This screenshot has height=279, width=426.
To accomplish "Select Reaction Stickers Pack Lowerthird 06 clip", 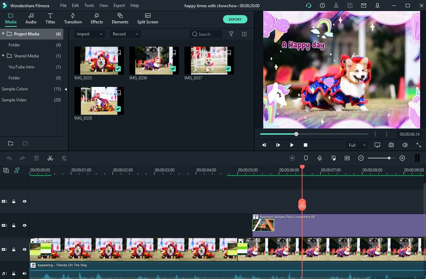I will [x=339, y=225].
